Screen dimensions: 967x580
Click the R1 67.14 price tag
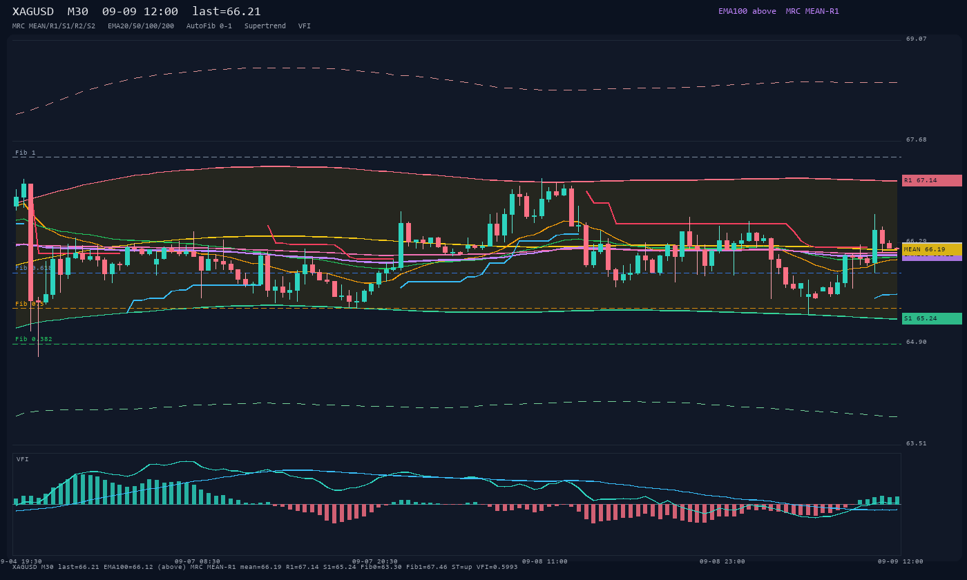coord(932,180)
